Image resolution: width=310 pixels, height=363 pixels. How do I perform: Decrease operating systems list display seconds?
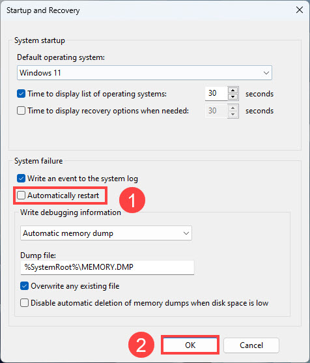tap(233, 96)
